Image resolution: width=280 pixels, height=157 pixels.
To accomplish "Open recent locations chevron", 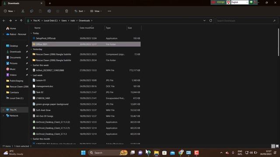I will (x=16, y=20).
